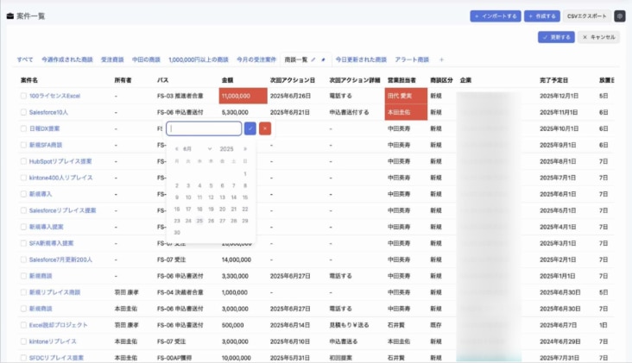The width and height of the screenshot is (632, 363).
Task: Open the 6月 month dropdown in calendar
Action: 199,149
